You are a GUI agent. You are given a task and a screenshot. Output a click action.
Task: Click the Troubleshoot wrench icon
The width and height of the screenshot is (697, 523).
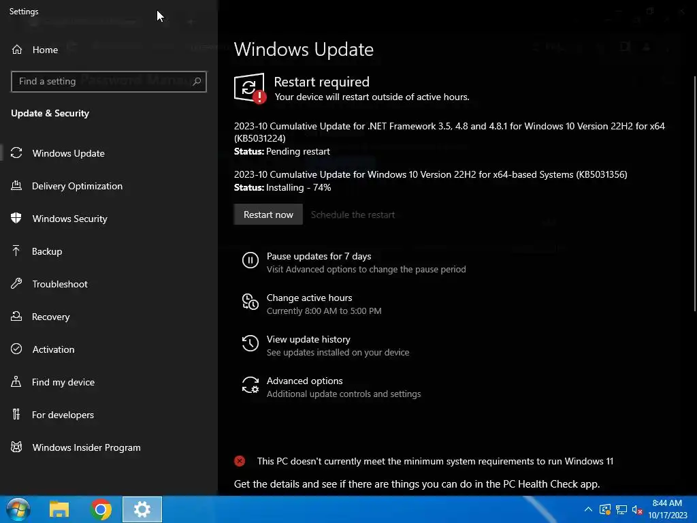[16, 284]
